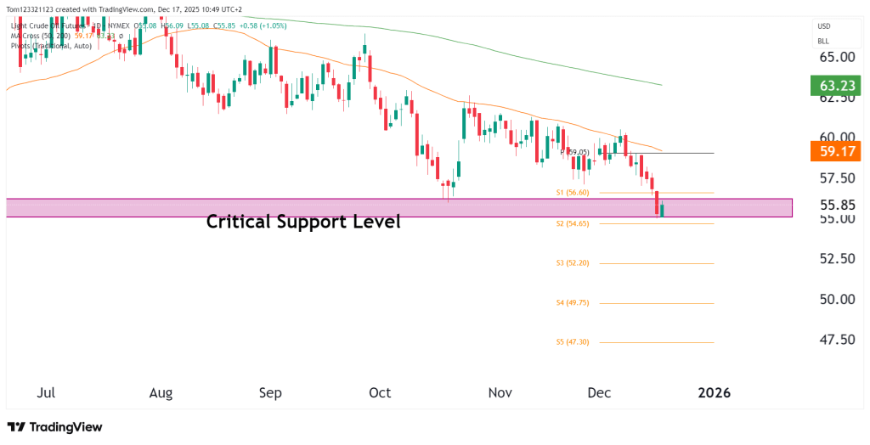Click the P (59.05) pivot point label

pyautogui.click(x=575, y=152)
